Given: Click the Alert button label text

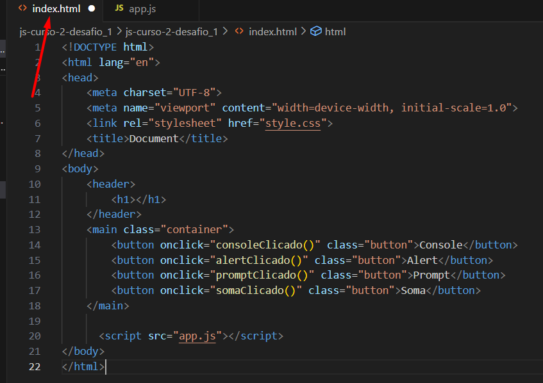Looking at the screenshot, I should click(422, 260).
